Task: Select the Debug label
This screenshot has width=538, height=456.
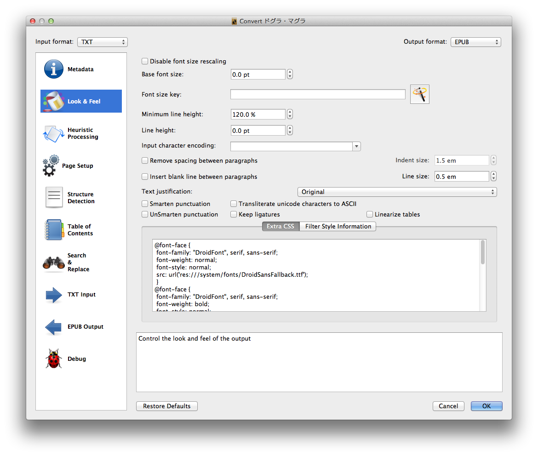Action: pyautogui.click(x=76, y=359)
